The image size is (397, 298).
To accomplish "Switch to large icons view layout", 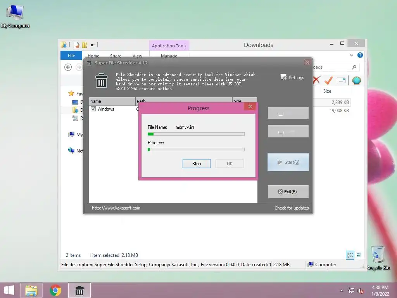I will 359,255.
